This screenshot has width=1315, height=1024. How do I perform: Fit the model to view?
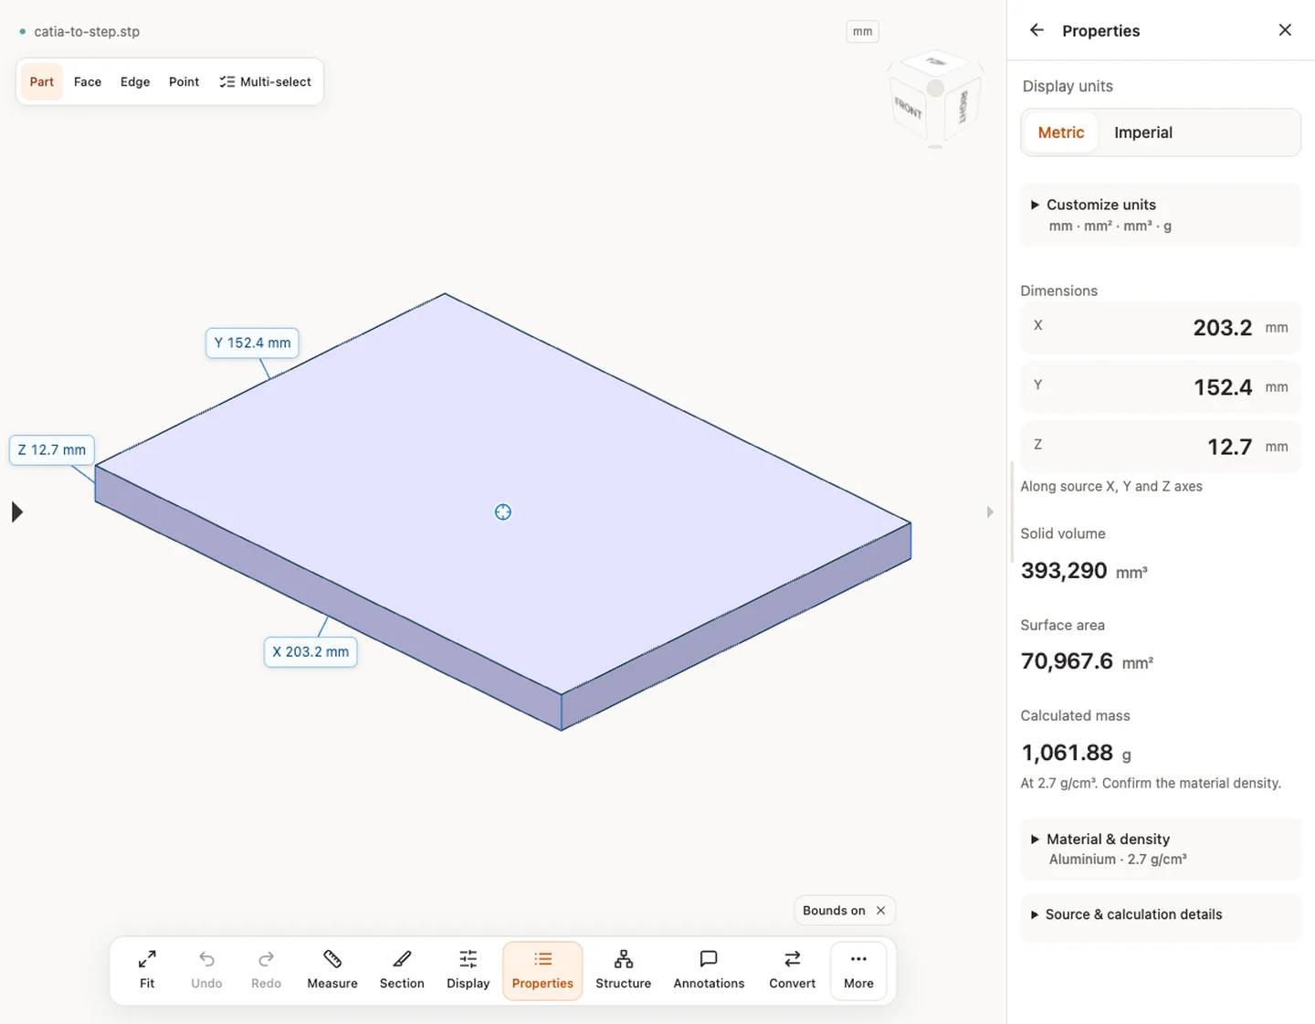tap(147, 970)
